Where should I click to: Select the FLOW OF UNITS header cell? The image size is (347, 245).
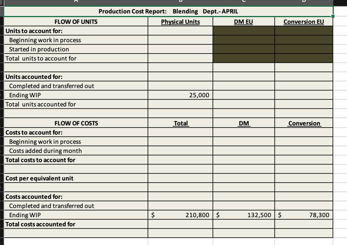pyautogui.click(x=76, y=22)
